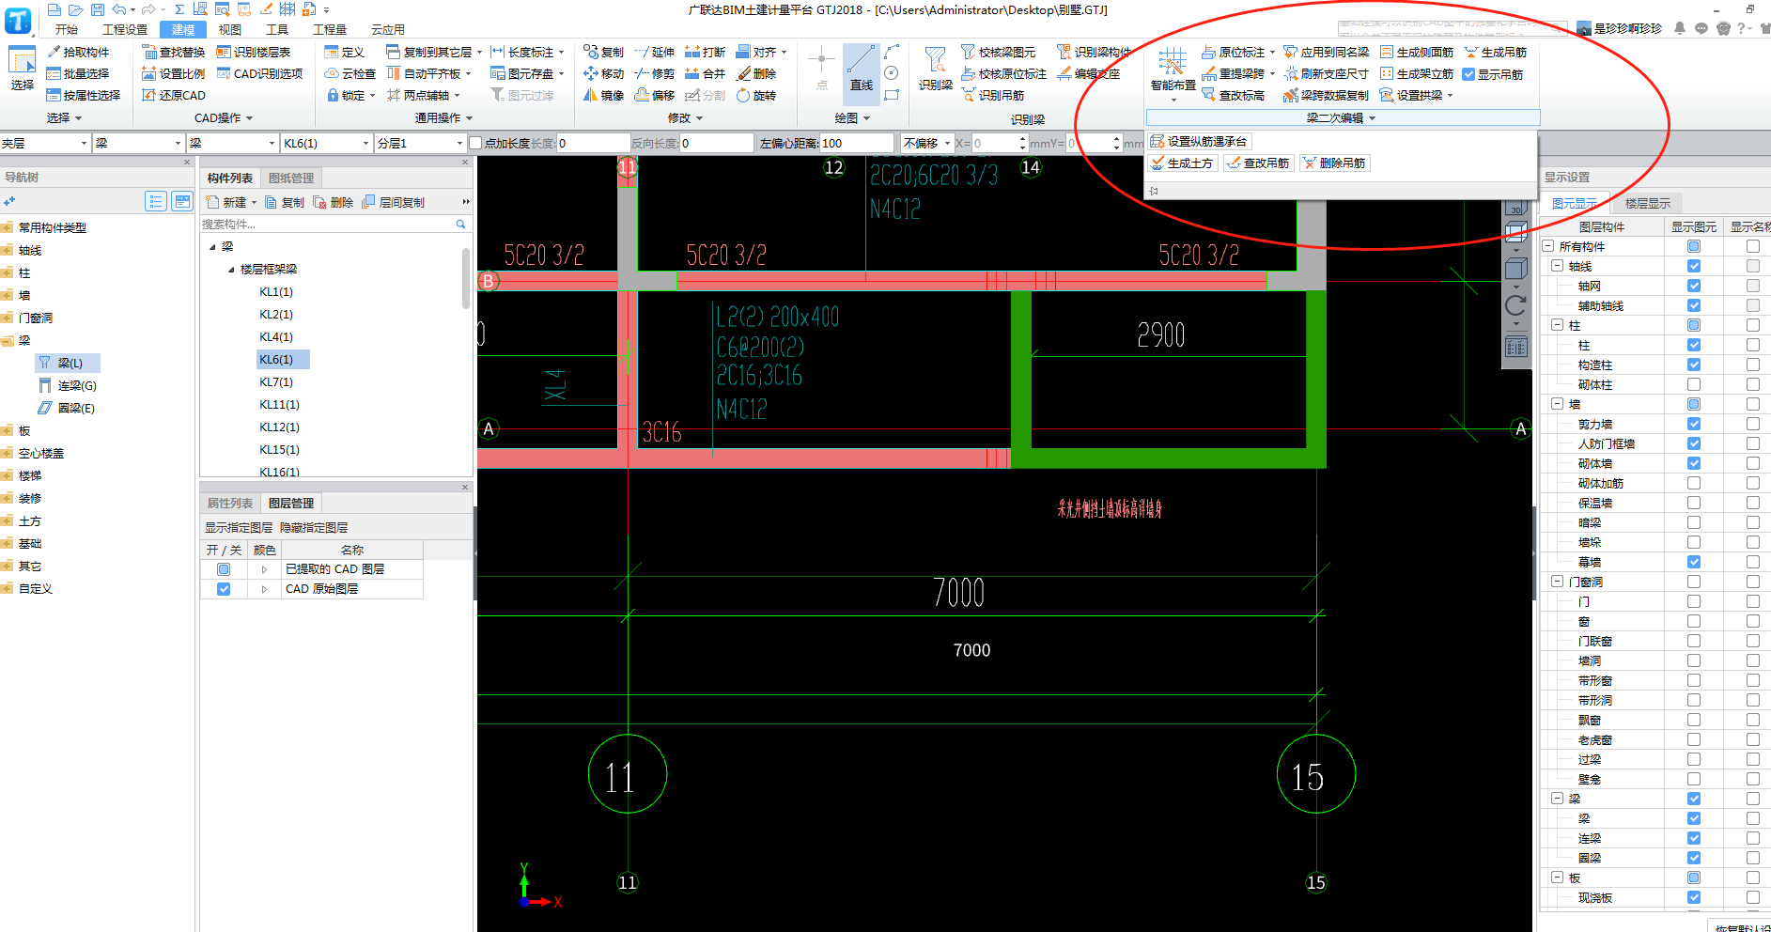
Task: Open the 智能布置 dropdown arrow
Action: coord(1173,100)
